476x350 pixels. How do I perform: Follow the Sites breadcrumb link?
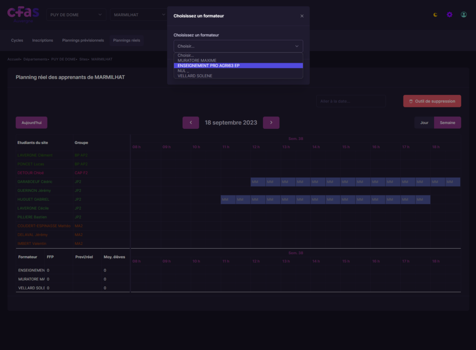point(84,59)
